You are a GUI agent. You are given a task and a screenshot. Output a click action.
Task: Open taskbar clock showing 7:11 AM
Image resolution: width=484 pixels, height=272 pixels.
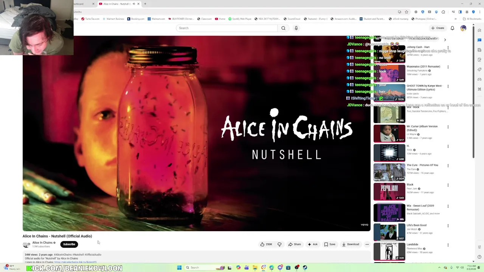pos(471,267)
